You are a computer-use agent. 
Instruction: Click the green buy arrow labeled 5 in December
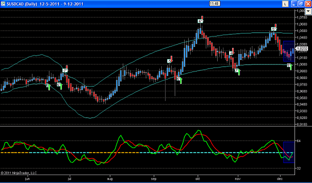pyautogui.click(x=291, y=67)
